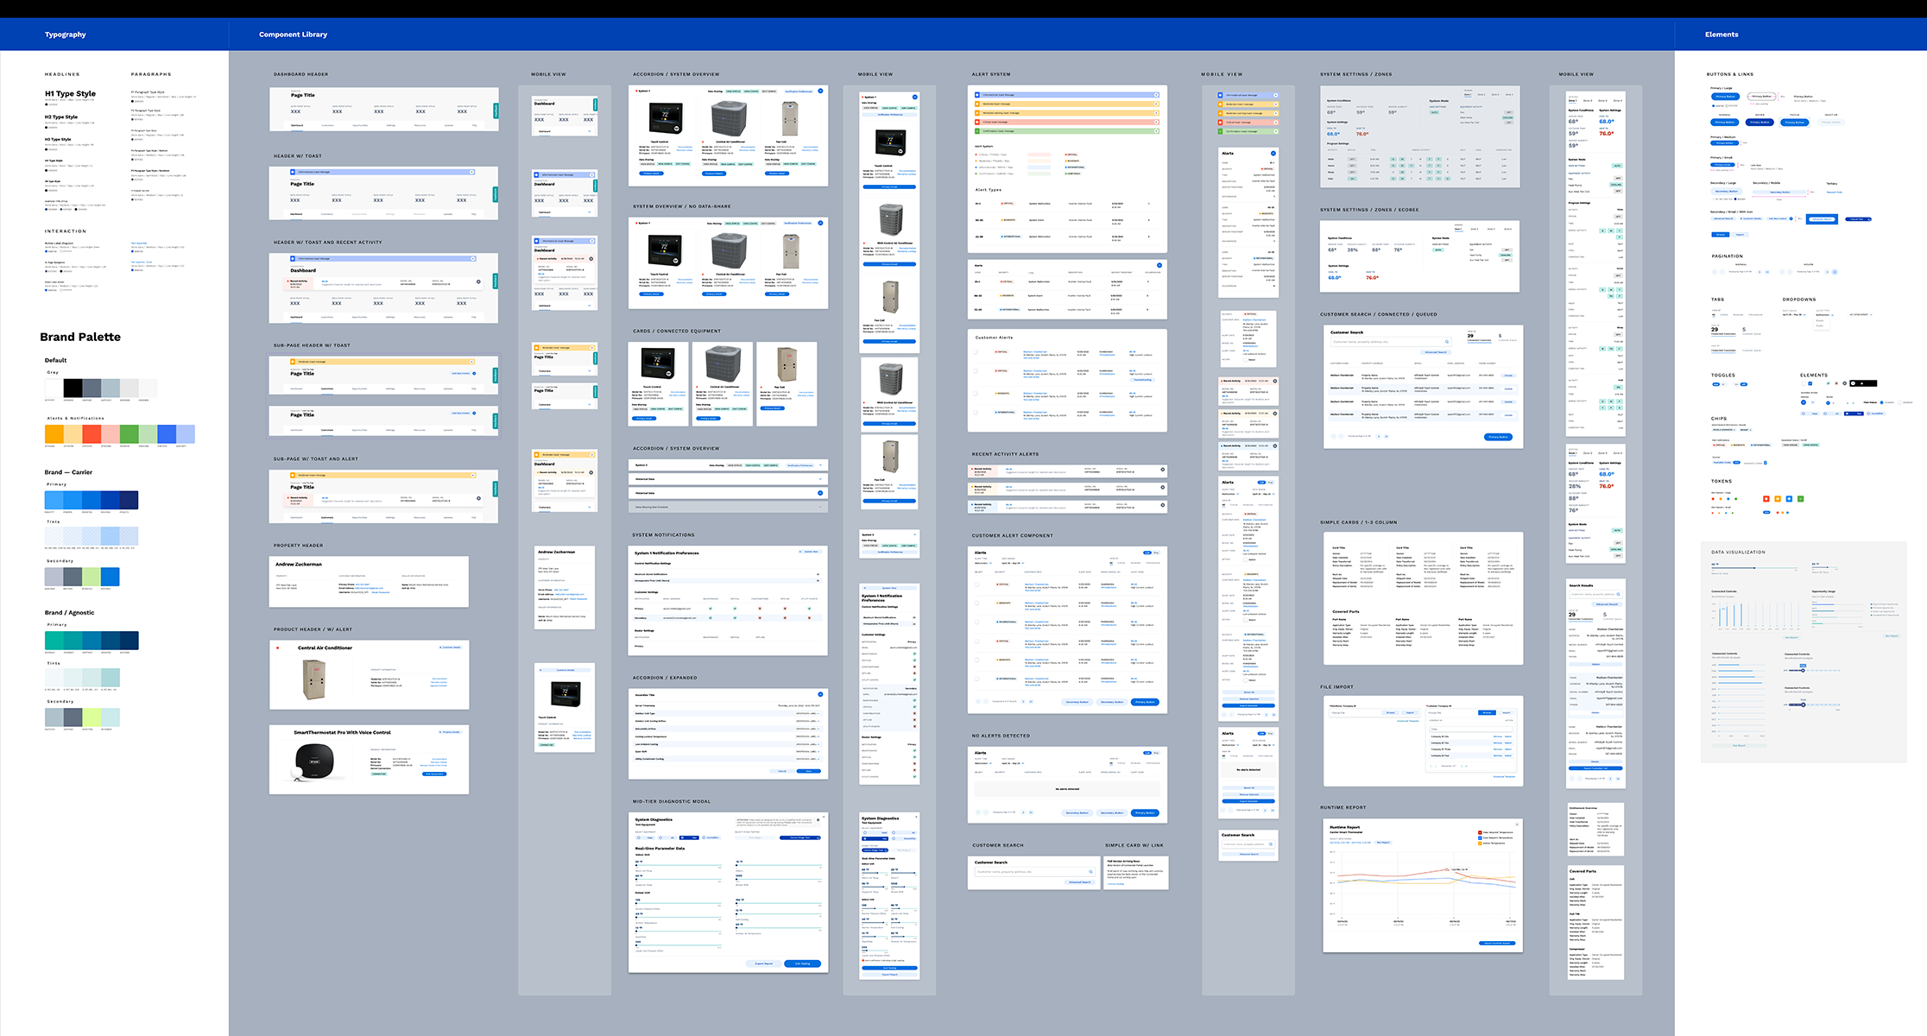
Task: Expand the first Historical Data accordion row
Action: click(x=820, y=479)
